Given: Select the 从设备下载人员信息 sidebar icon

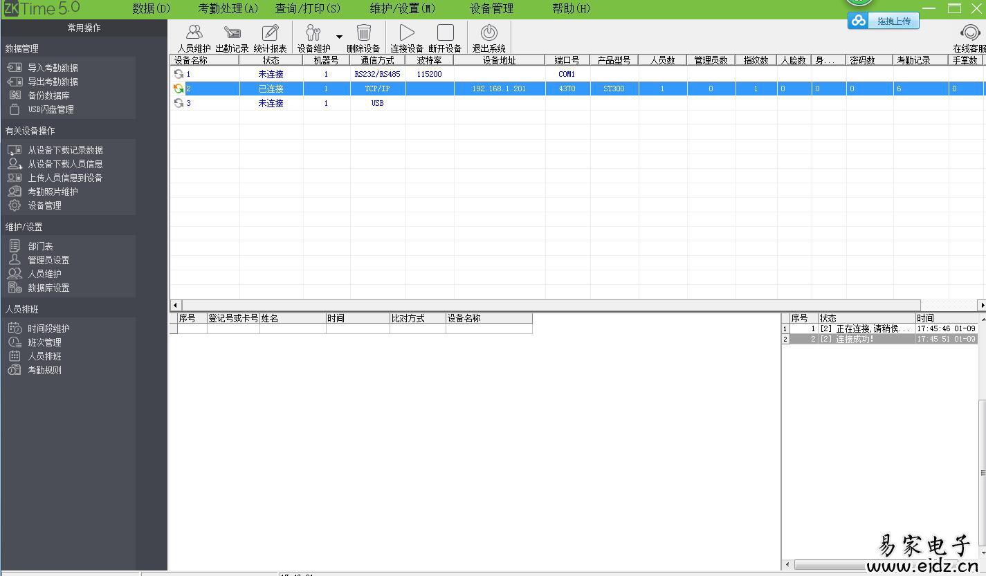Looking at the screenshot, I should (x=15, y=164).
